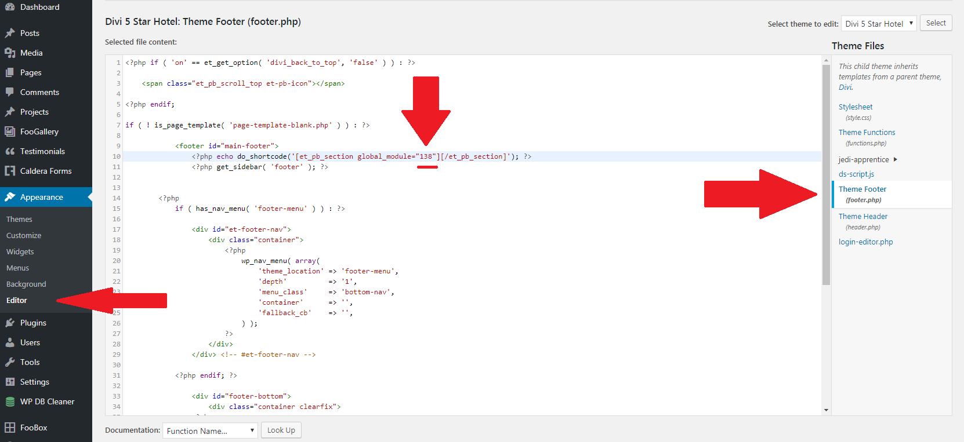
Task: Expand the jedi-apprentice folder arrow
Action: pos(895,159)
